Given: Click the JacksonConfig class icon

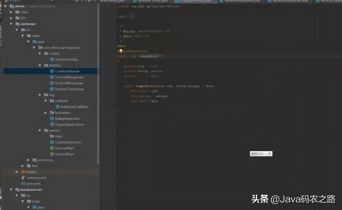Looking at the screenshot, I should click(52, 59).
